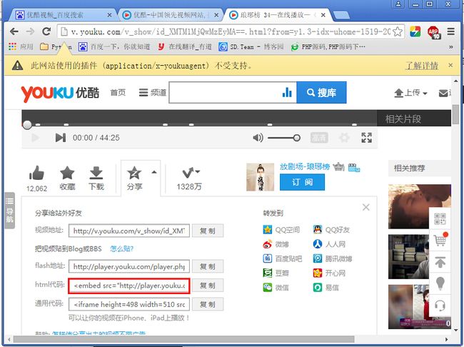Copy the flash address with 复制
The height and width of the screenshot is (347, 464).
pos(208,266)
